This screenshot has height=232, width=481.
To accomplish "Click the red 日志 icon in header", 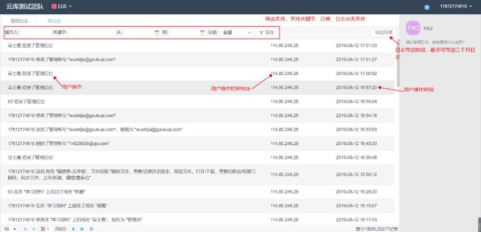I will 54,6.
